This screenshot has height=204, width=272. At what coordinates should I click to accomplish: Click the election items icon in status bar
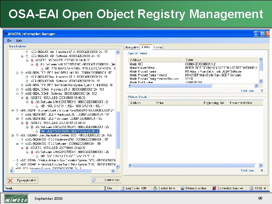pos(155,188)
